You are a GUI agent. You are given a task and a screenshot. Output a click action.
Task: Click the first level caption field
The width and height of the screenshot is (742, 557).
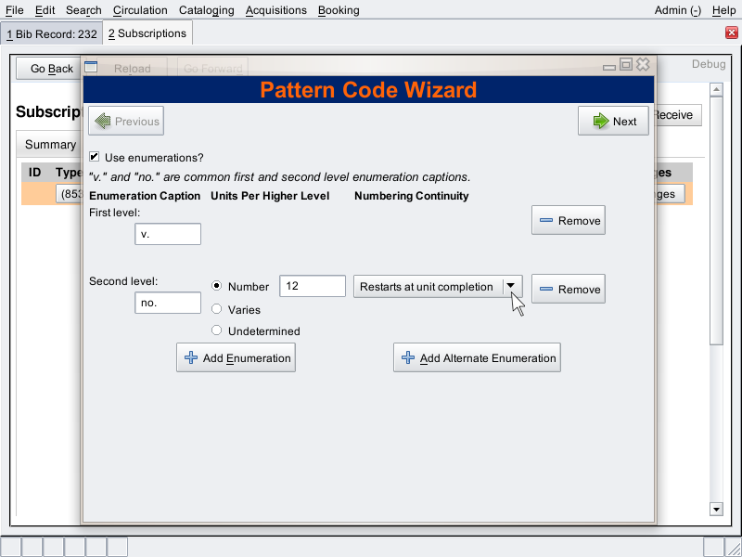click(168, 235)
